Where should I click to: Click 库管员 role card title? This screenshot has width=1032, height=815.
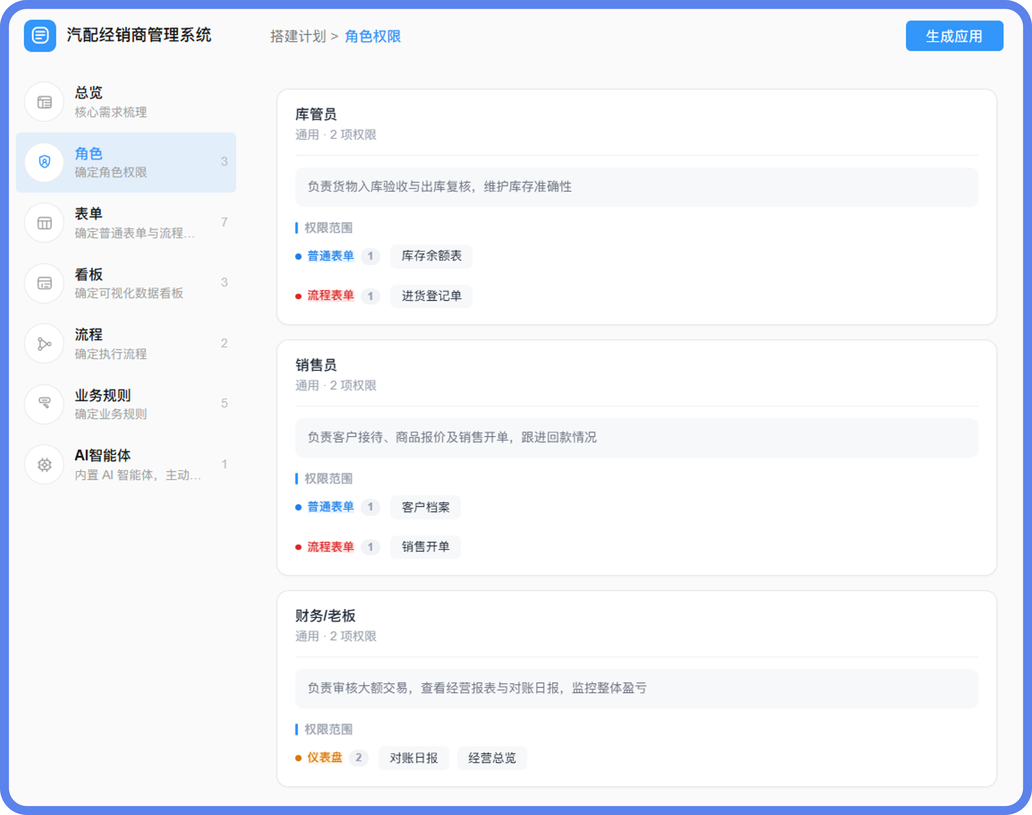316,114
